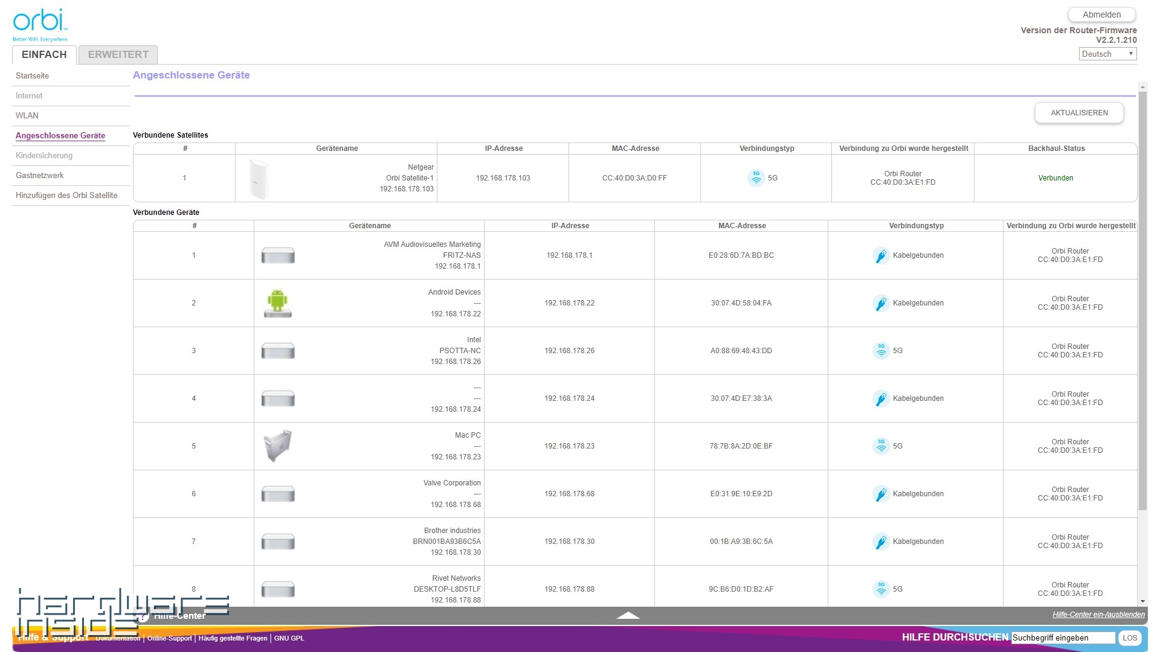Click the 5G WiFi icon for Orbi Satellite-1
1160x652 pixels.
point(756,178)
